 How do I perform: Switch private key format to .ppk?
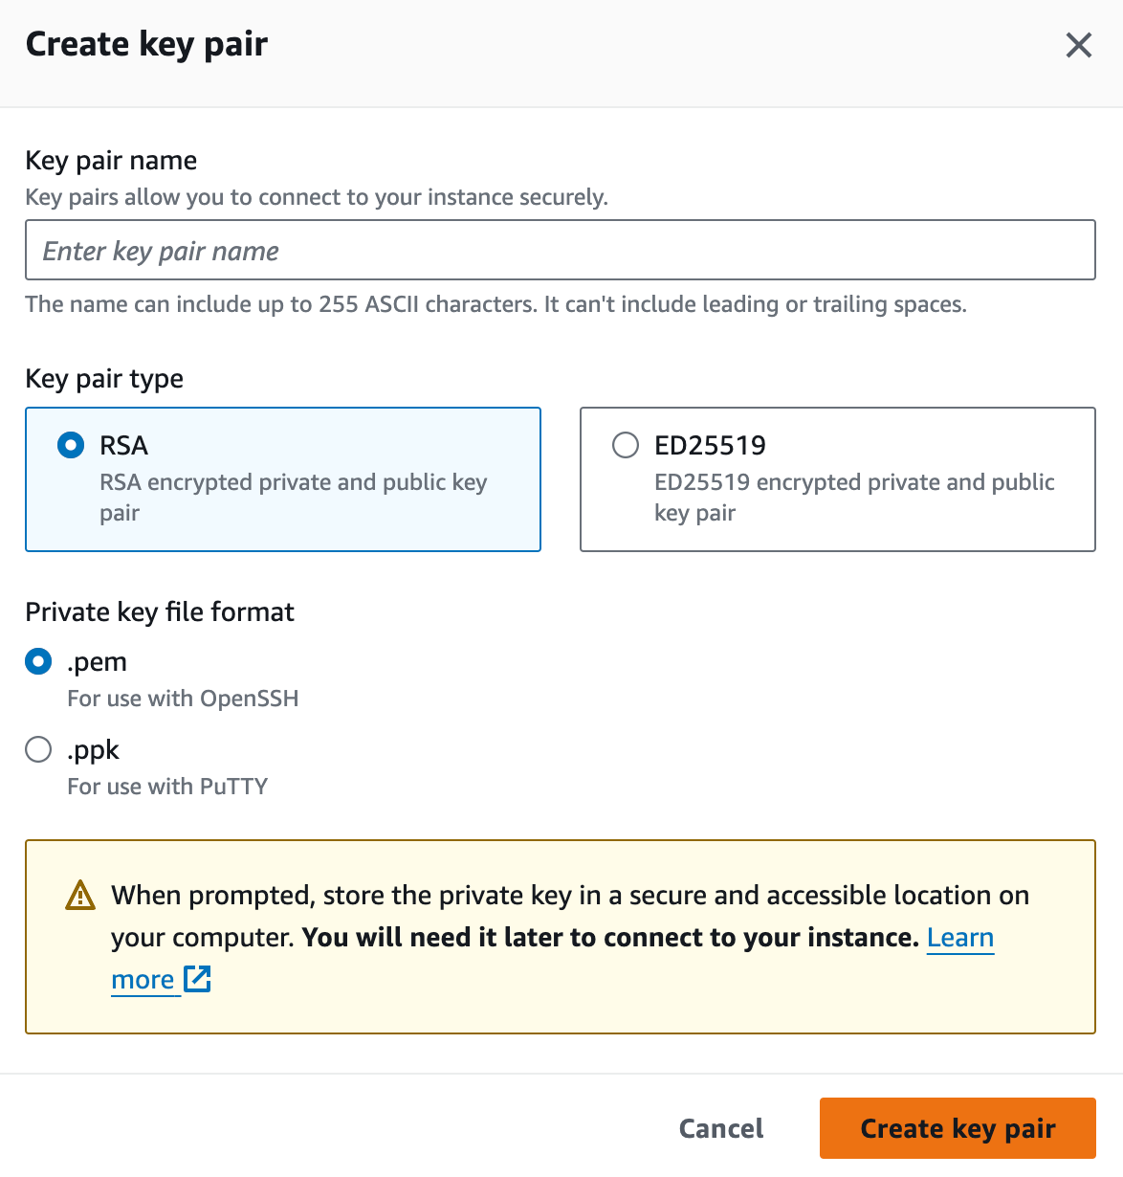coord(37,749)
